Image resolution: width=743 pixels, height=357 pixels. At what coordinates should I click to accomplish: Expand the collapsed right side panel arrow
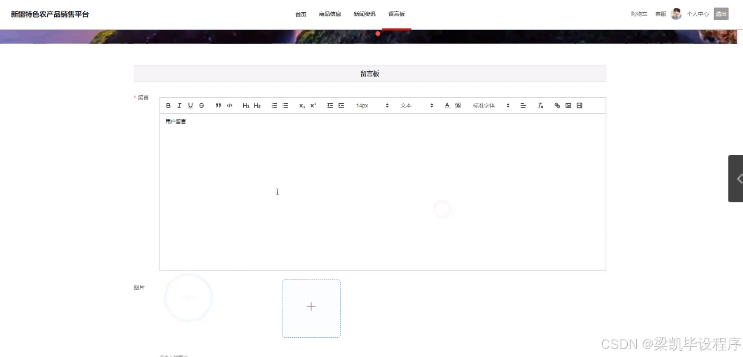(x=737, y=179)
